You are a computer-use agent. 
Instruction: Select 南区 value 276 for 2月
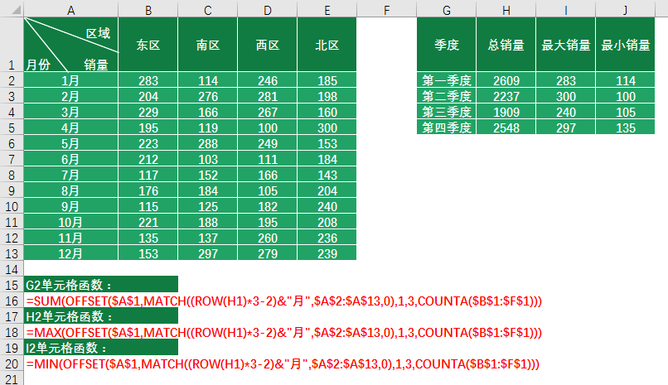207,96
